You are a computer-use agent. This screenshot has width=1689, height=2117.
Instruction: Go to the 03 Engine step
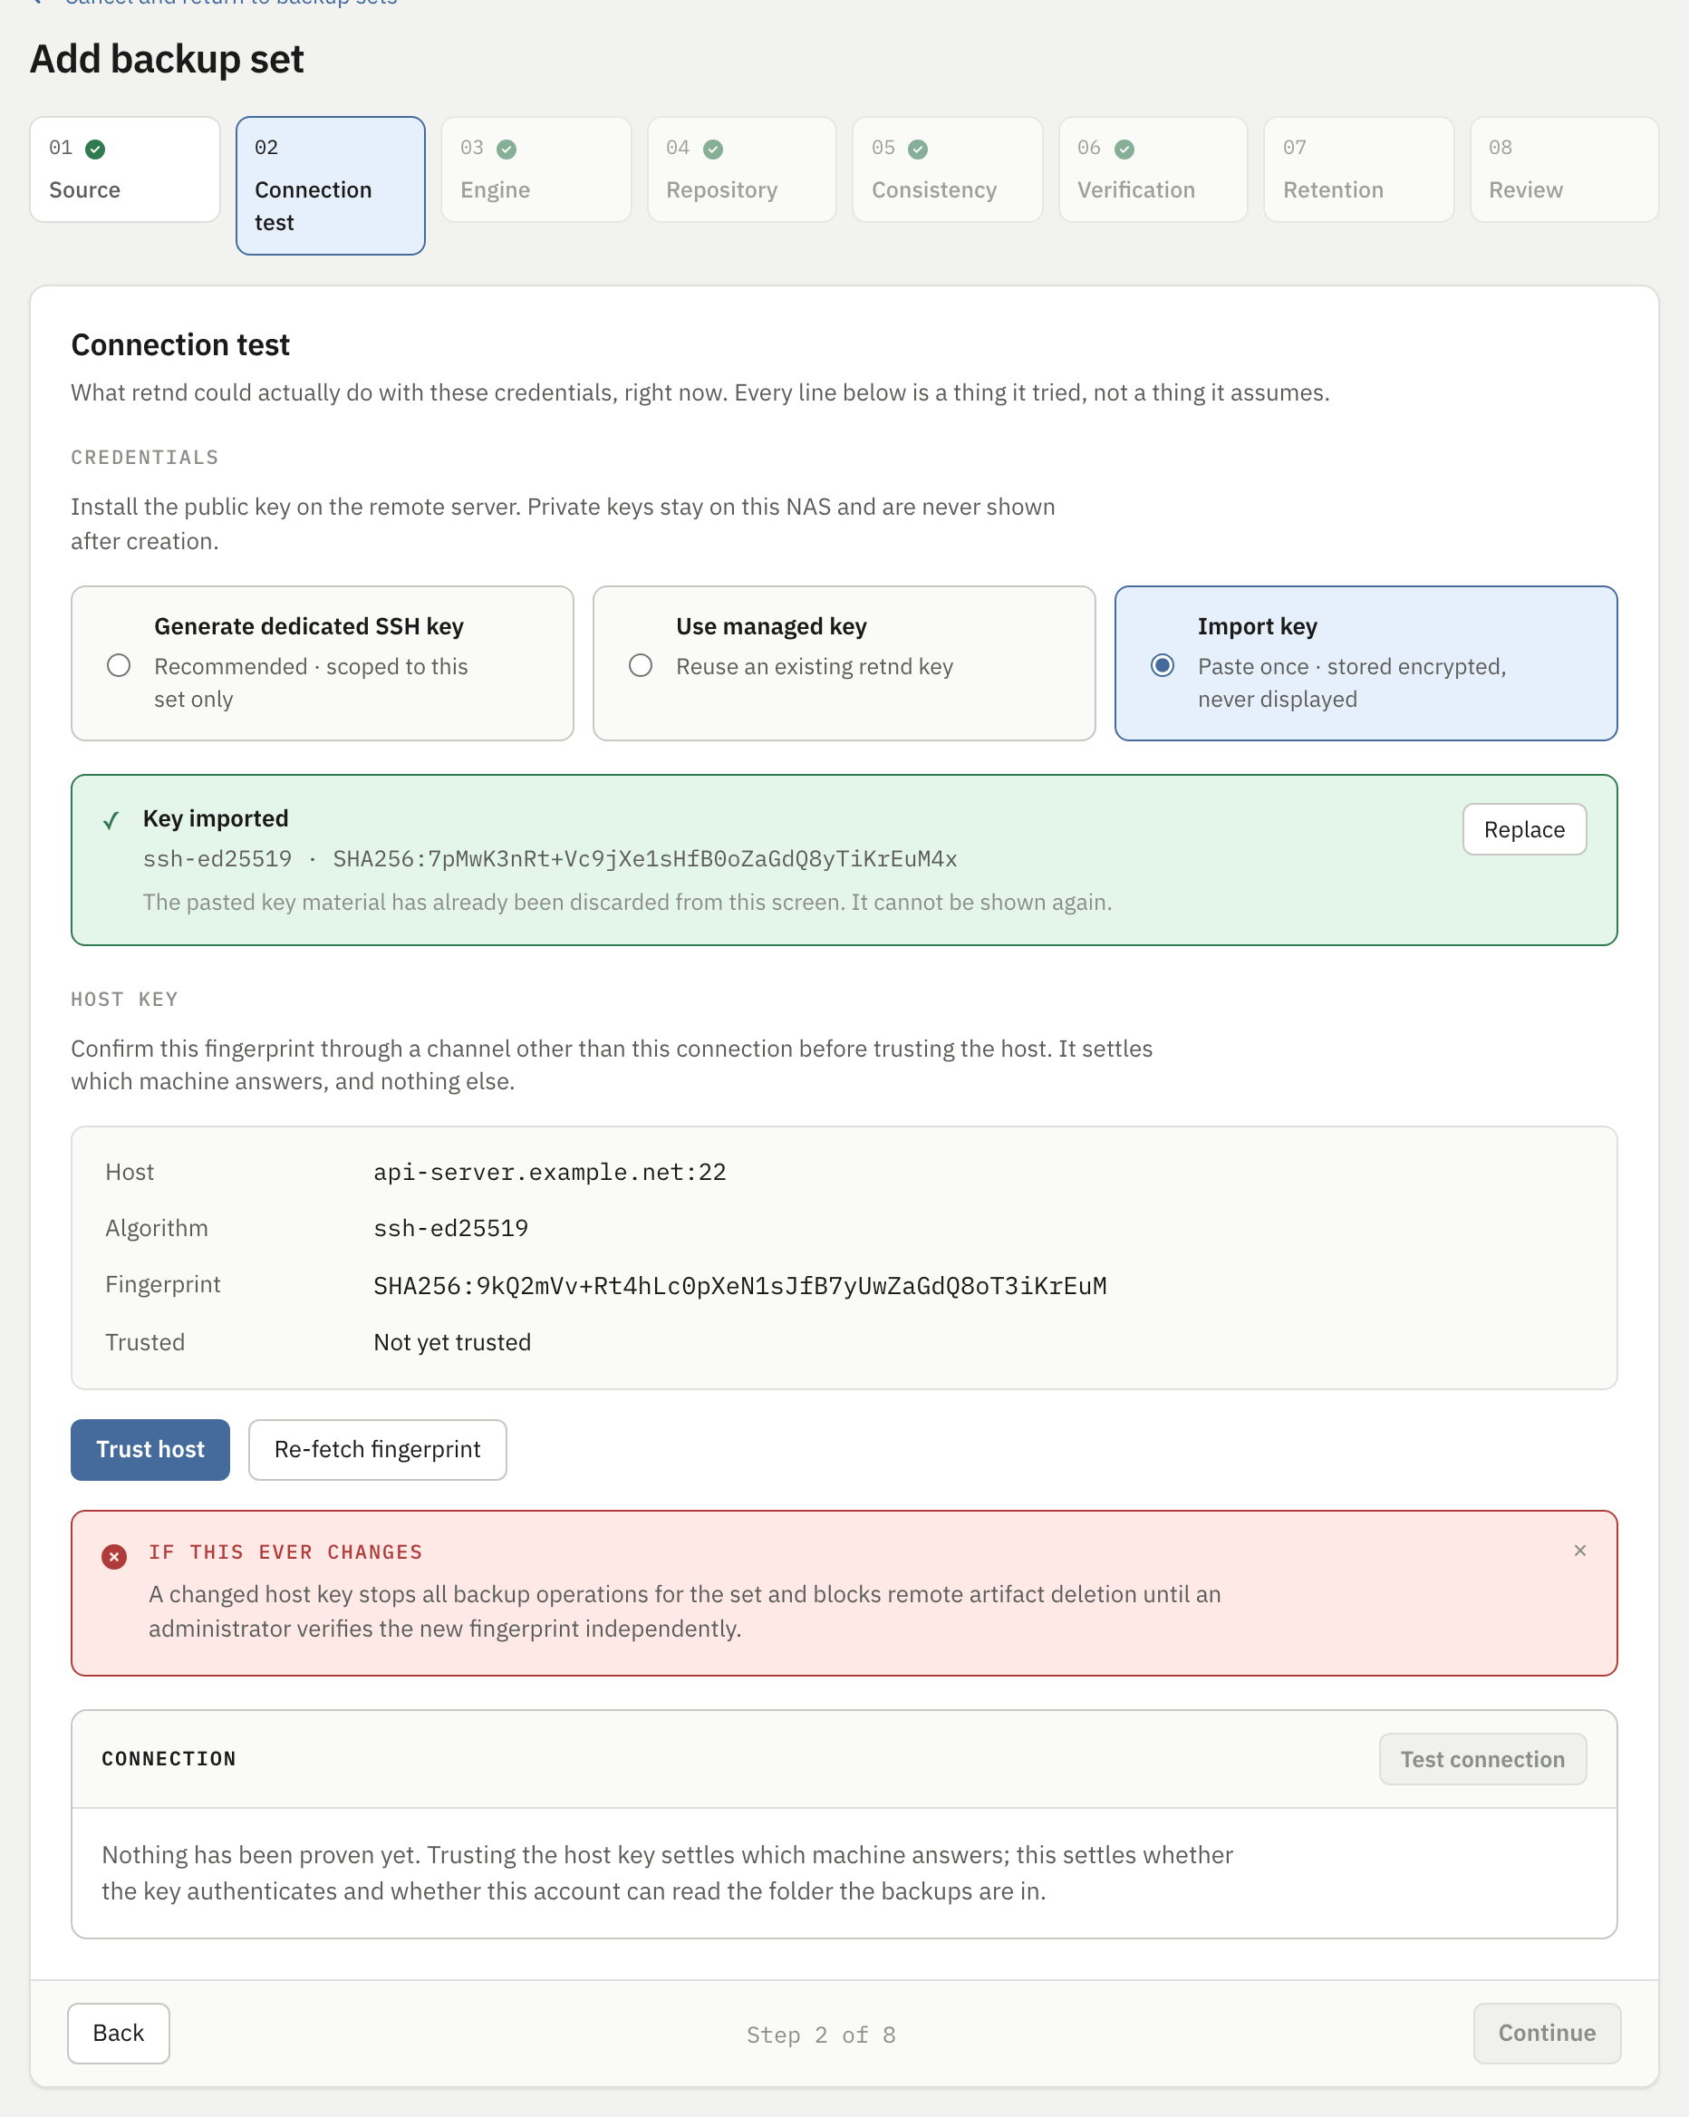(x=536, y=169)
